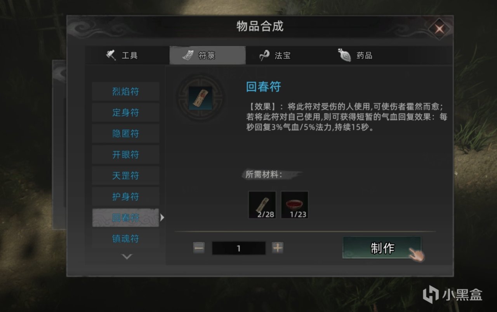Click arrow beside selected 回春符 entry

(x=162, y=218)
